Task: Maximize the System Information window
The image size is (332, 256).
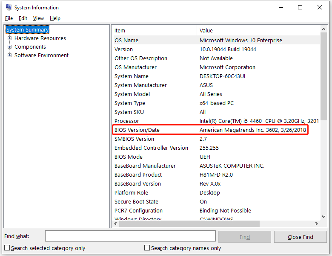Action: click(x=300, y=7)
